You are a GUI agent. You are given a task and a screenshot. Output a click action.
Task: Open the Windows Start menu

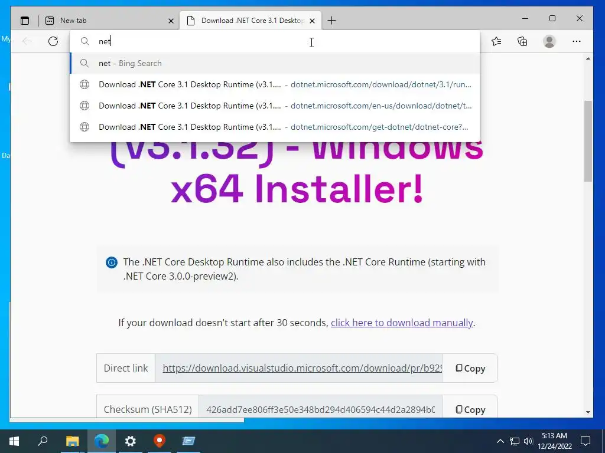tap(14, 441)
